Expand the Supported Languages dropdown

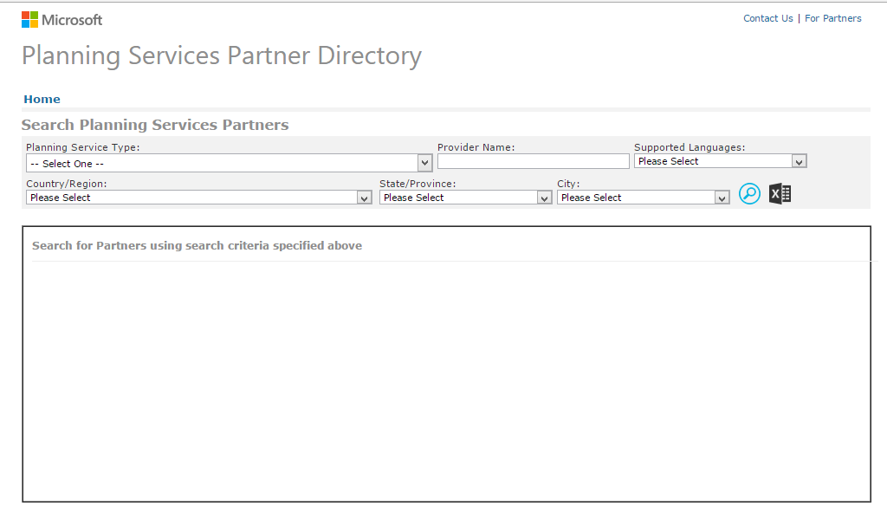coord(720,161)
